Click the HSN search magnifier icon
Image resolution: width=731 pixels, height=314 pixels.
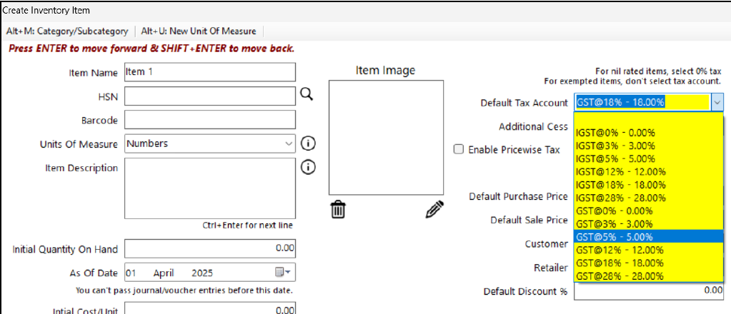click(x=307, y=95)
